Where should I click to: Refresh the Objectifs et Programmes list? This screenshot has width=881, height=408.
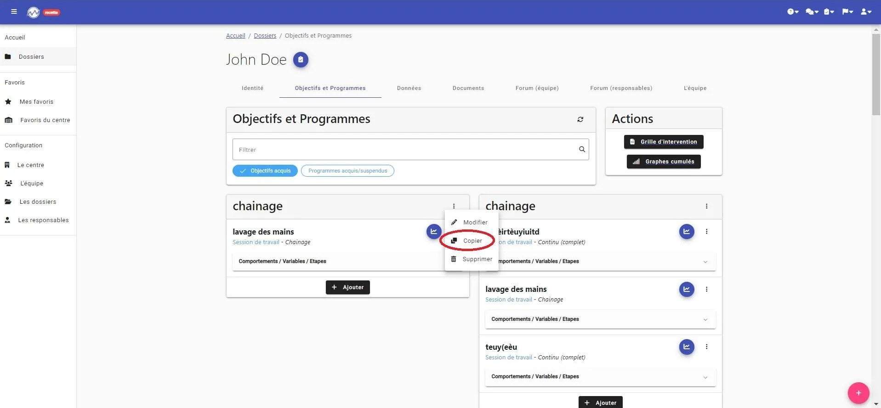[x=580, y=119]
